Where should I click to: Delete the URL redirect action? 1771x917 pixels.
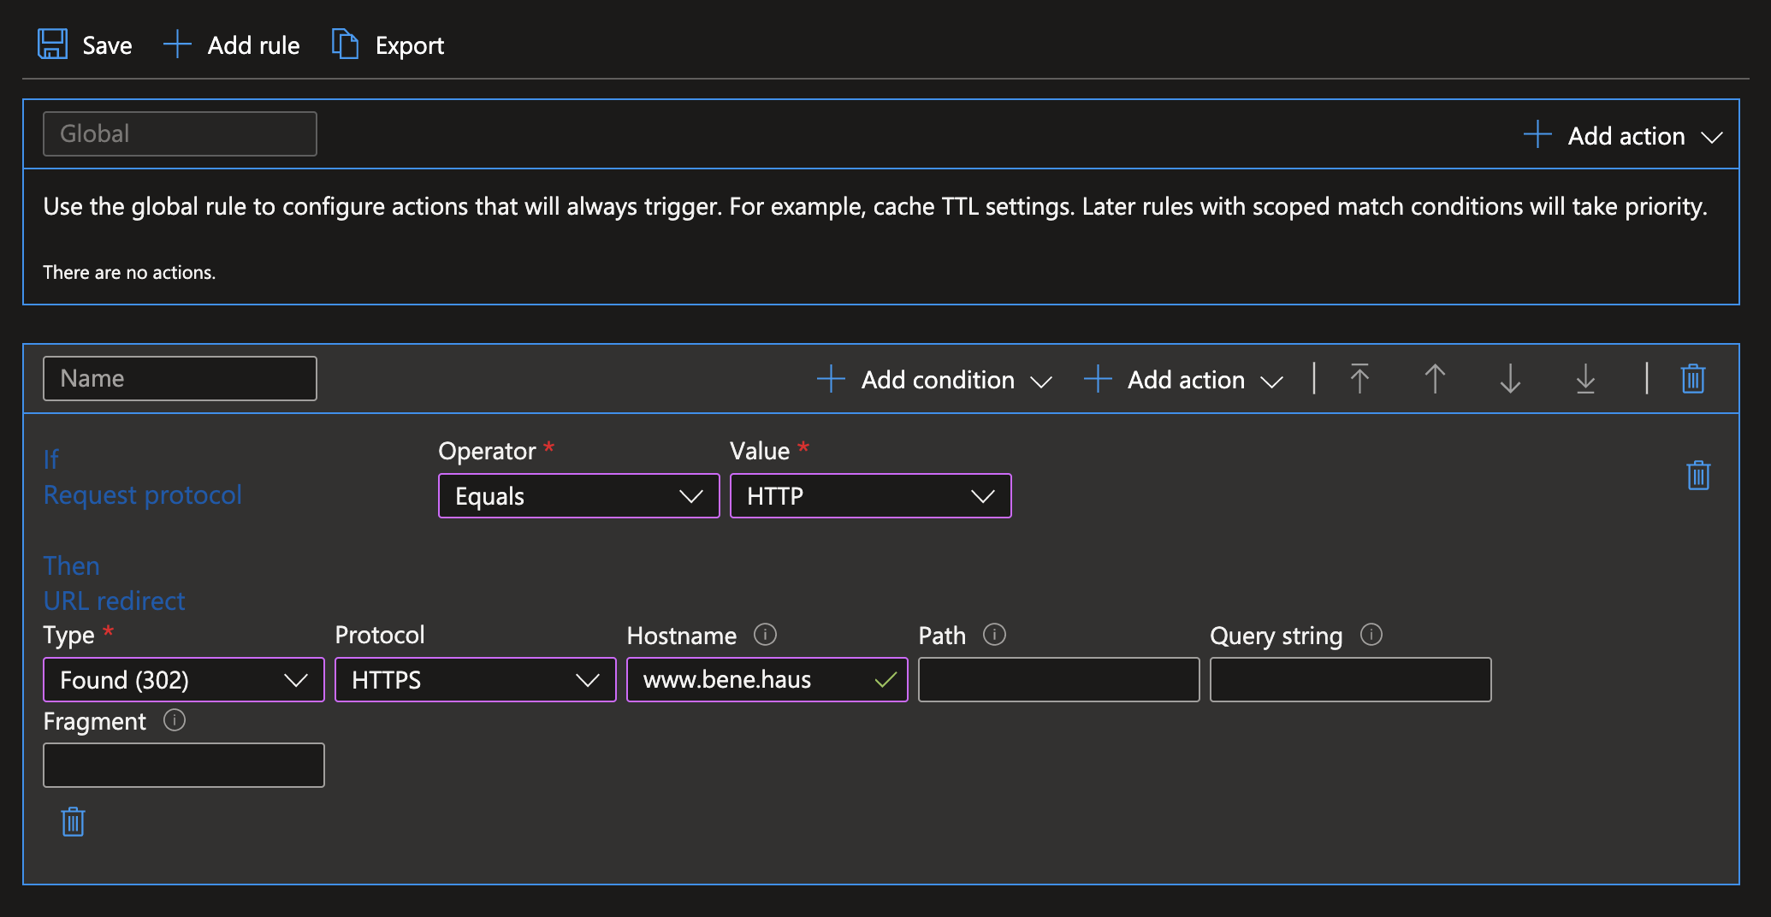point(74,821)
